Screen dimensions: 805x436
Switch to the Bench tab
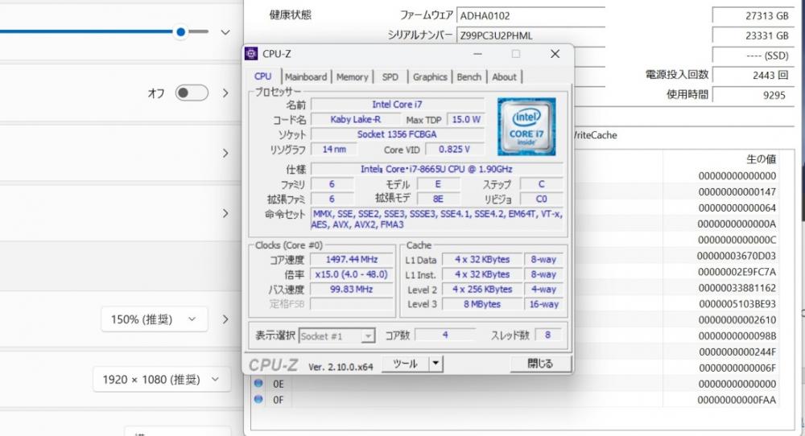click(x=469, y=77)
